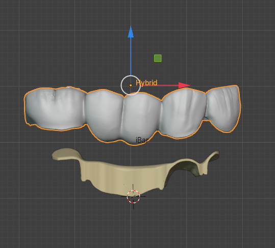Click the Hybrid object name label
The width and height of the screenshot is (275, 248).
pyautogui.click(x=146, y=83)
